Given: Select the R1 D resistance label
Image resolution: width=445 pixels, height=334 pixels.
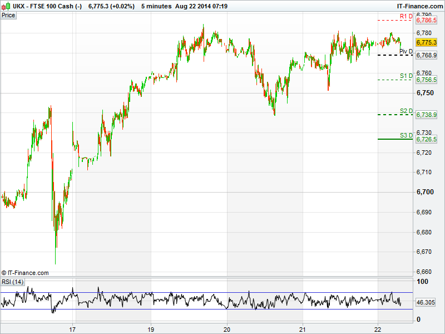Looking at the screenshot, I should click(x=406, y=17).
